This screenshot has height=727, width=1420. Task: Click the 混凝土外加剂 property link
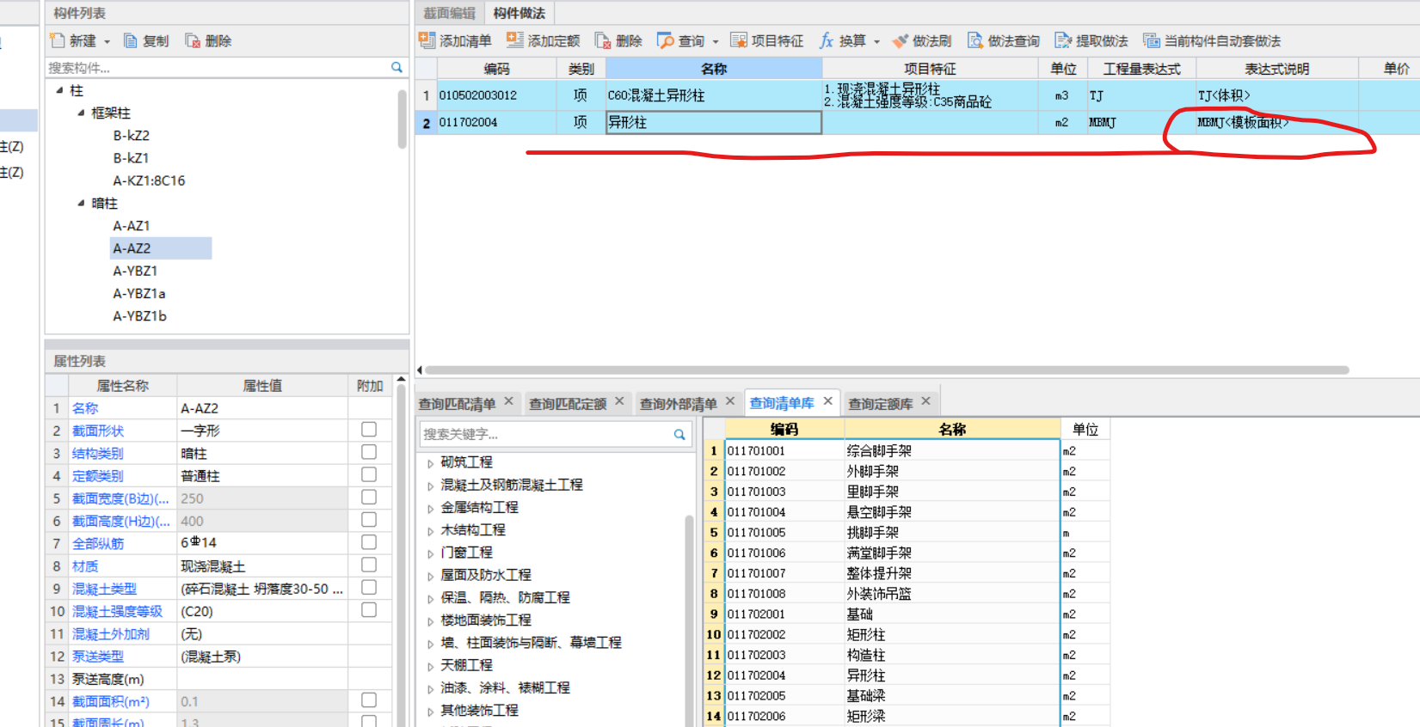tap(111, 633)
